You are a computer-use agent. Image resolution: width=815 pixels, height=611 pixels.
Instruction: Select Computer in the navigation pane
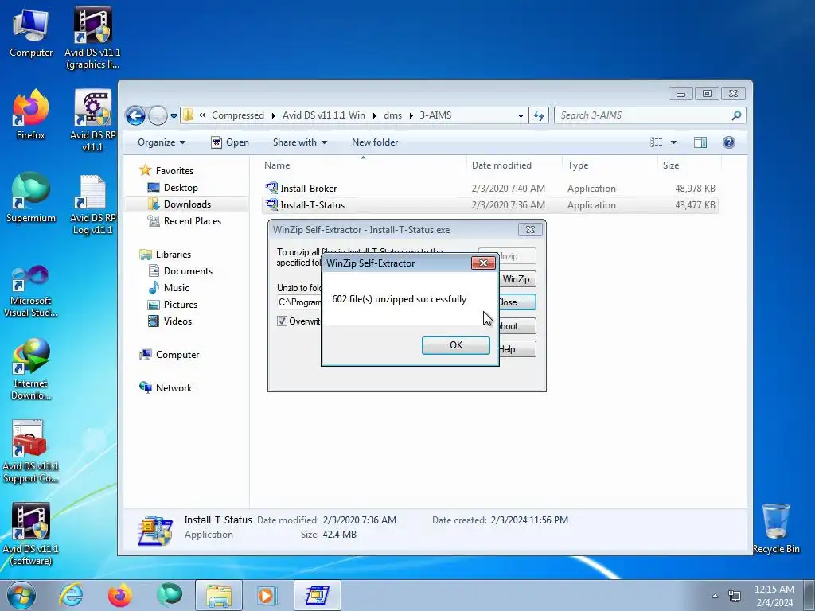(x=177, y=355)
